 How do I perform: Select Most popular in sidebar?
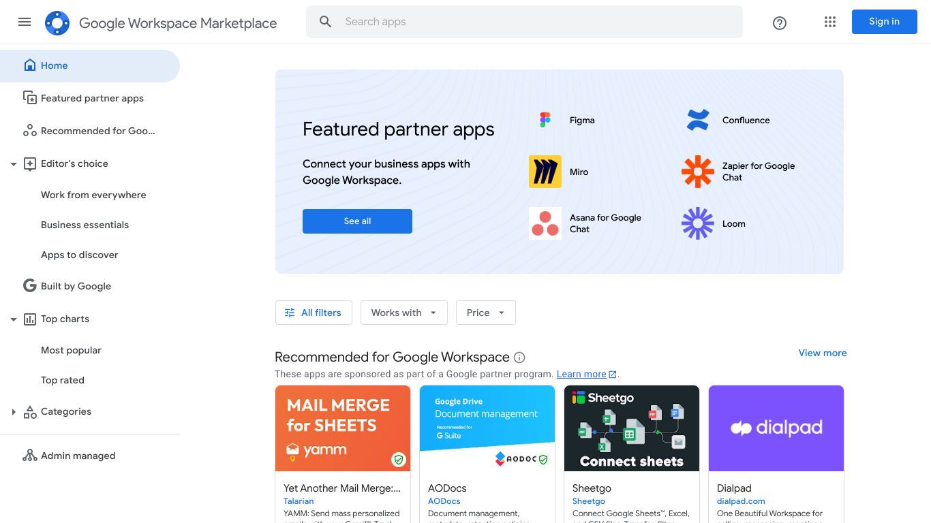(71, 350)
